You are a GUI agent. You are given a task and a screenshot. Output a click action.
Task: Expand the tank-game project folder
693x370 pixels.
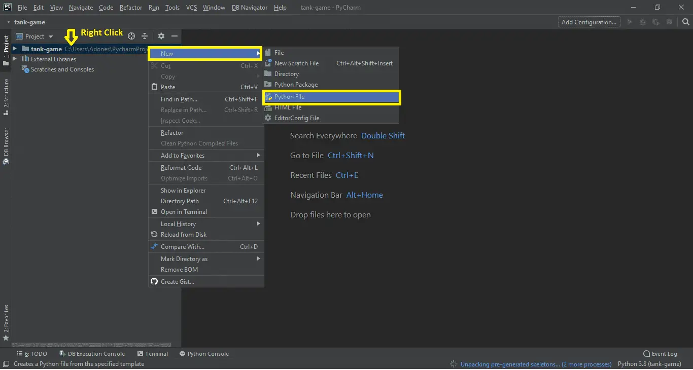click(15, 49)
